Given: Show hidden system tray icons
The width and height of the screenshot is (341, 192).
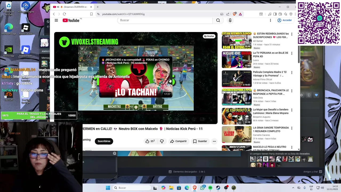Looking at the screenshot, I should (293, 188).
